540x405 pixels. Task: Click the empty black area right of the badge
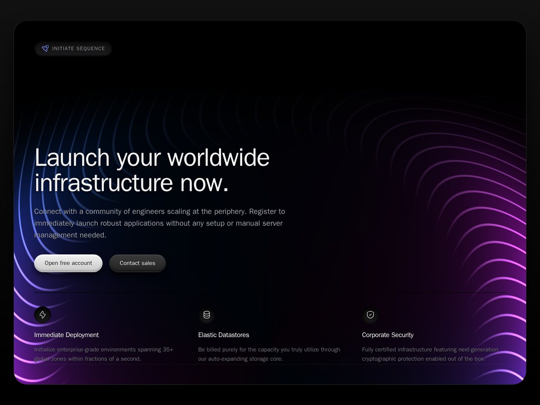pyautogui.click(x=295, y=49)
